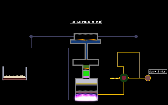
Task: Click the orange hatched strip in top chamber
Action: [x=85, y=40]
